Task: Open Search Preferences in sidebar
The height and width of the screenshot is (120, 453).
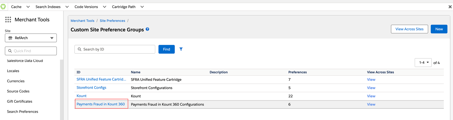Action: point(23,112)
